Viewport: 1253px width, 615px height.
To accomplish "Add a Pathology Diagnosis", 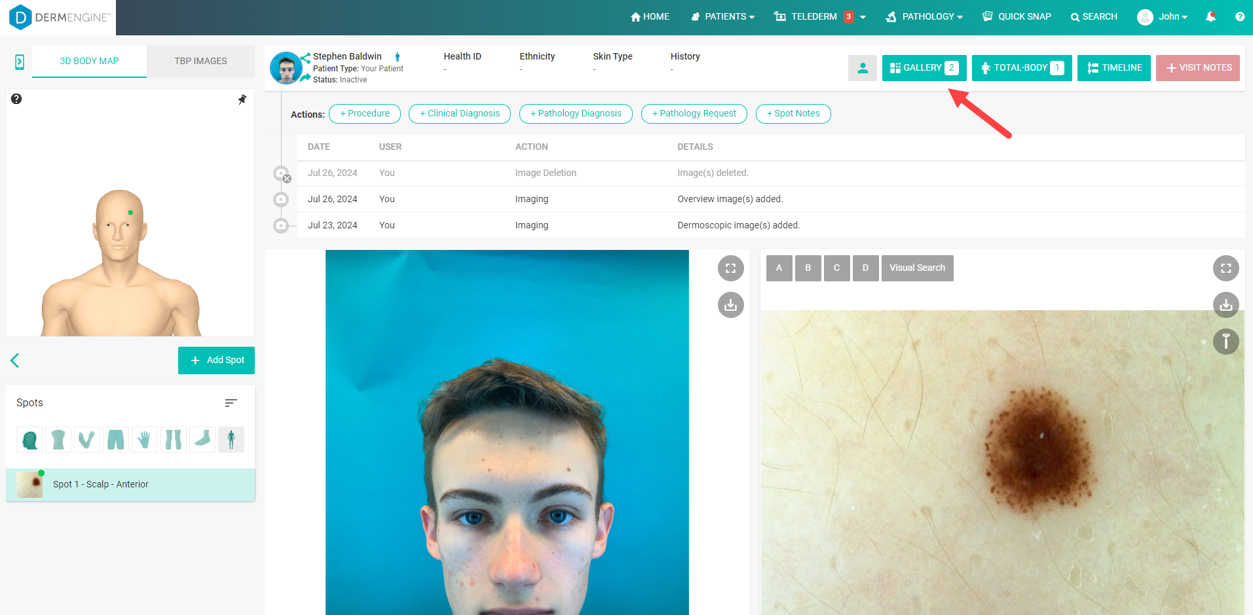I will click(576, 114).
